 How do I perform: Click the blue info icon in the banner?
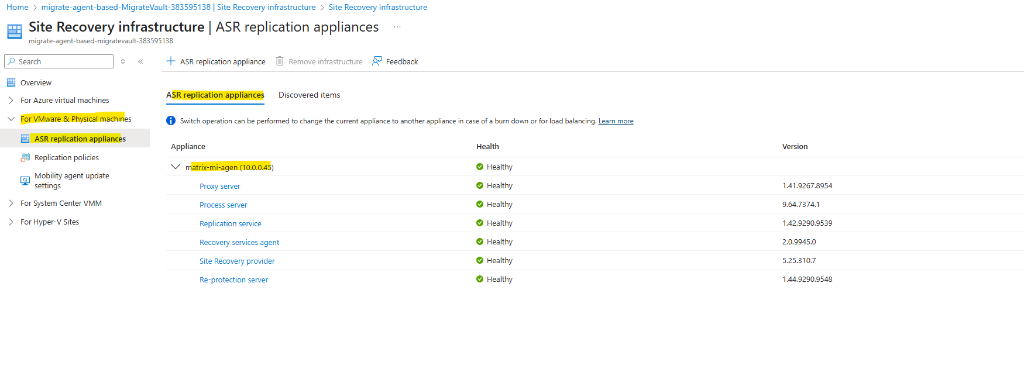171,120
